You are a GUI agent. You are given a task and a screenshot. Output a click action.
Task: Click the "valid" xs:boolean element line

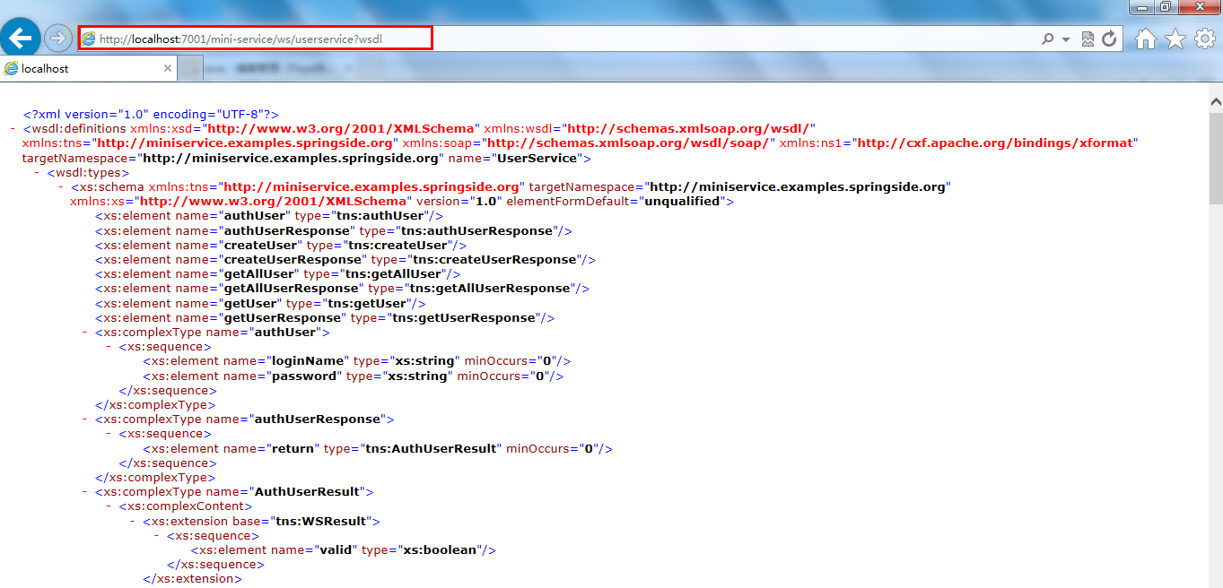[343, 549]
